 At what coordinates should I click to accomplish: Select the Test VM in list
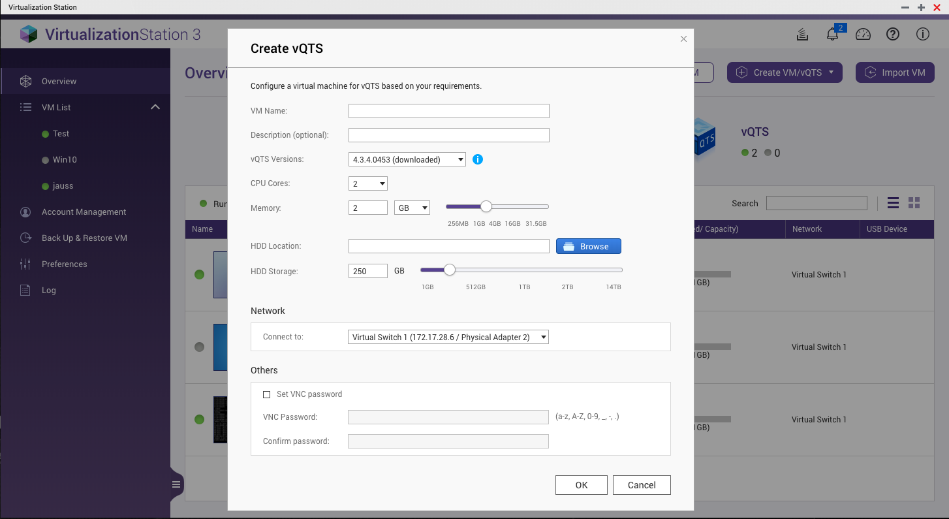[x=61, y=133]
